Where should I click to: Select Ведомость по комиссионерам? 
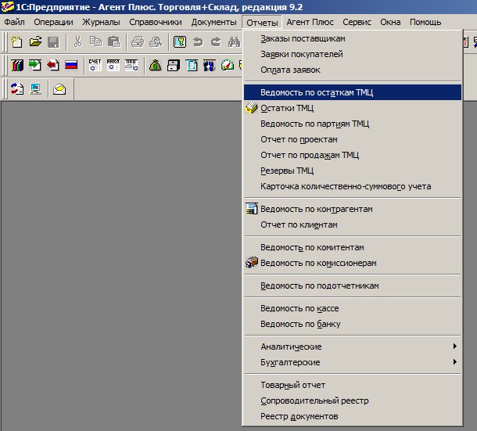coord(353,263)
